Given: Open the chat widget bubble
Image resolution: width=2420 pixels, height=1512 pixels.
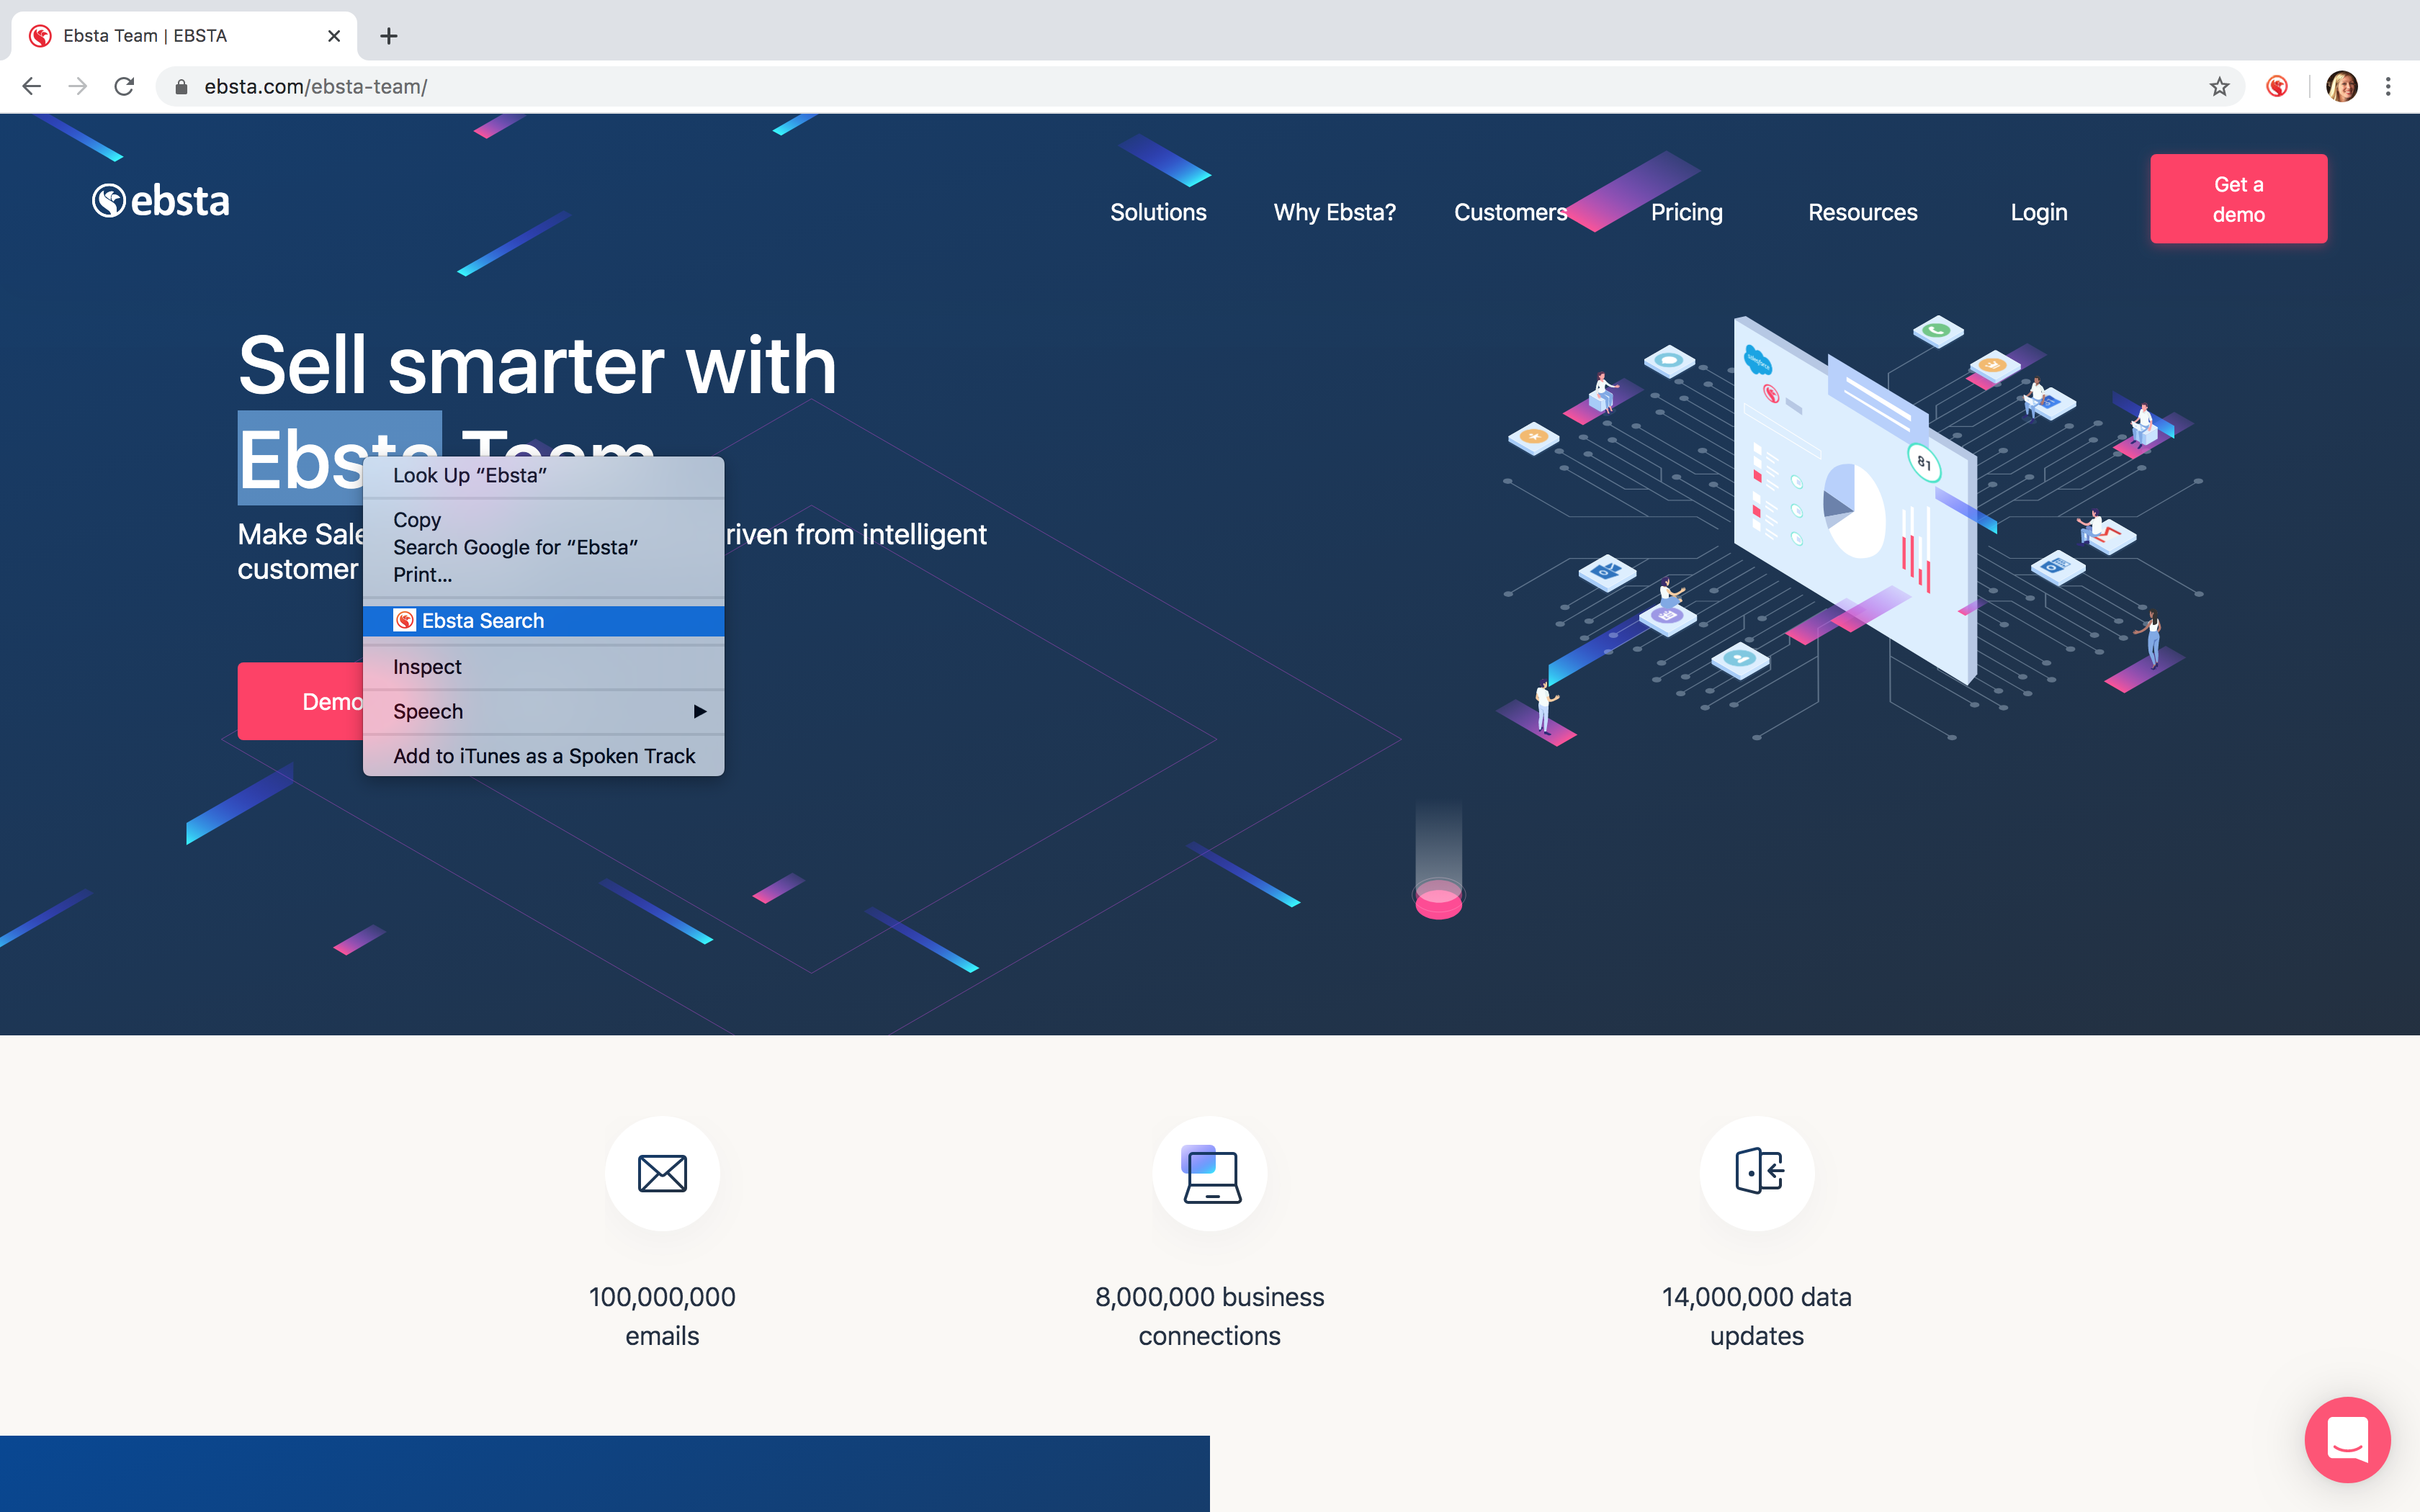Looking at the screenshot, I should (2346, 1439).
